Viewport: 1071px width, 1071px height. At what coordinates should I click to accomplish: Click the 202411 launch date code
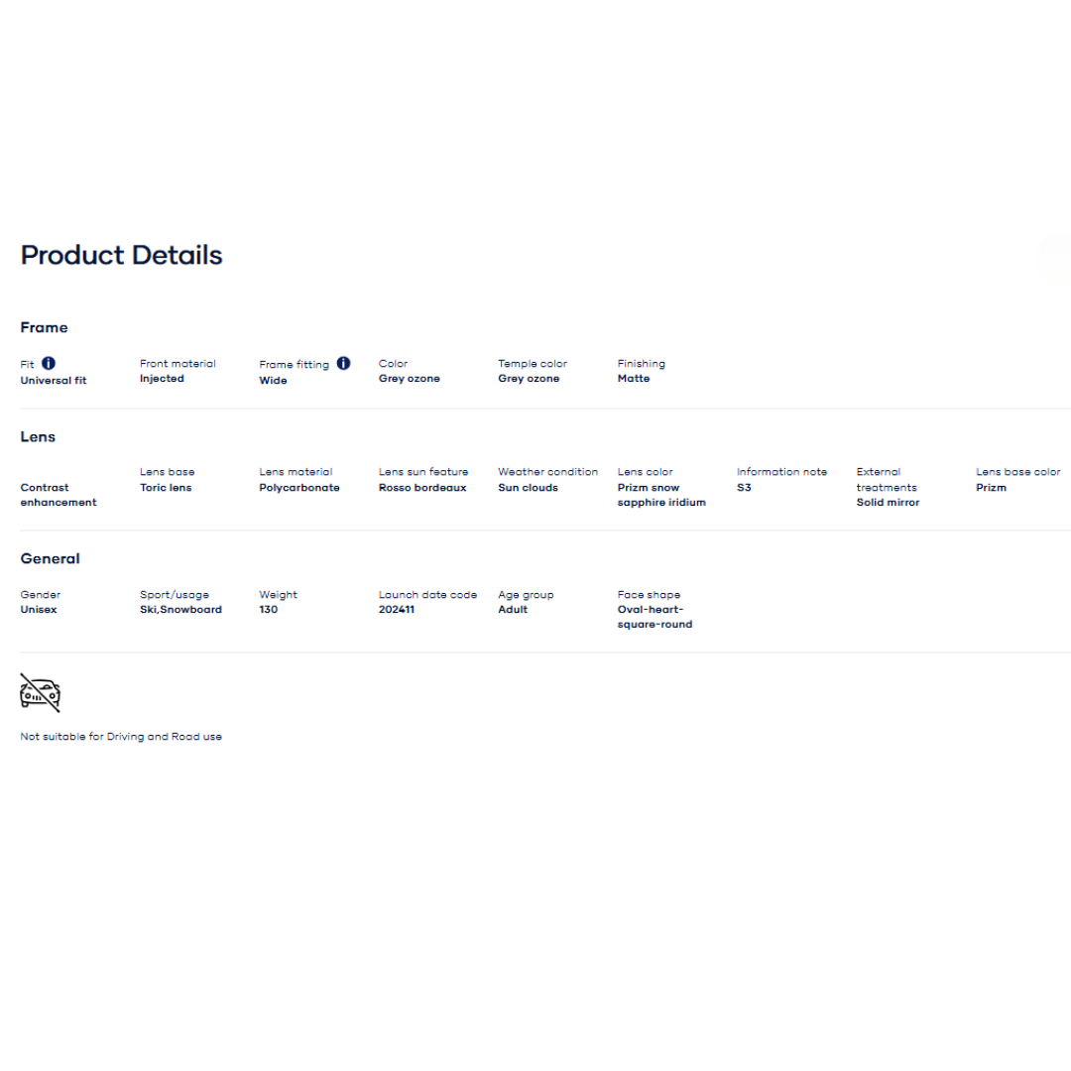[x=397, y=610]
